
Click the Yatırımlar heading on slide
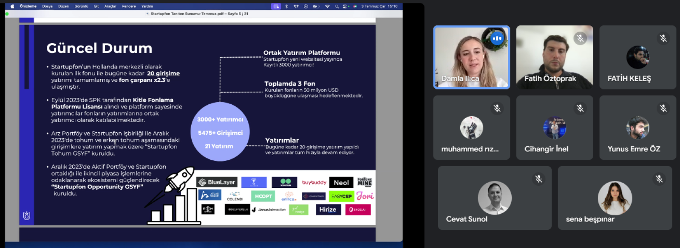pos(282,140)
